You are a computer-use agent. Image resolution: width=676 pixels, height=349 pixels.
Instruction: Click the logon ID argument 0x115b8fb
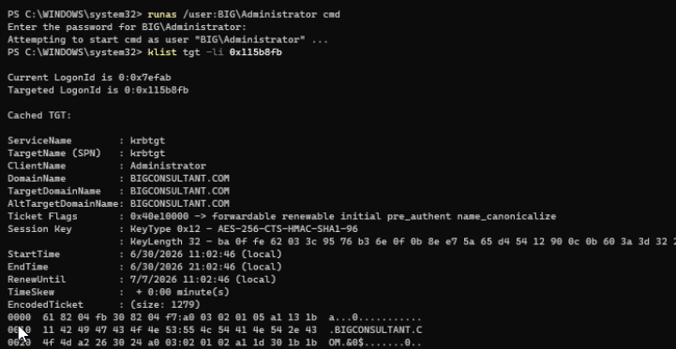pos(256,52)
